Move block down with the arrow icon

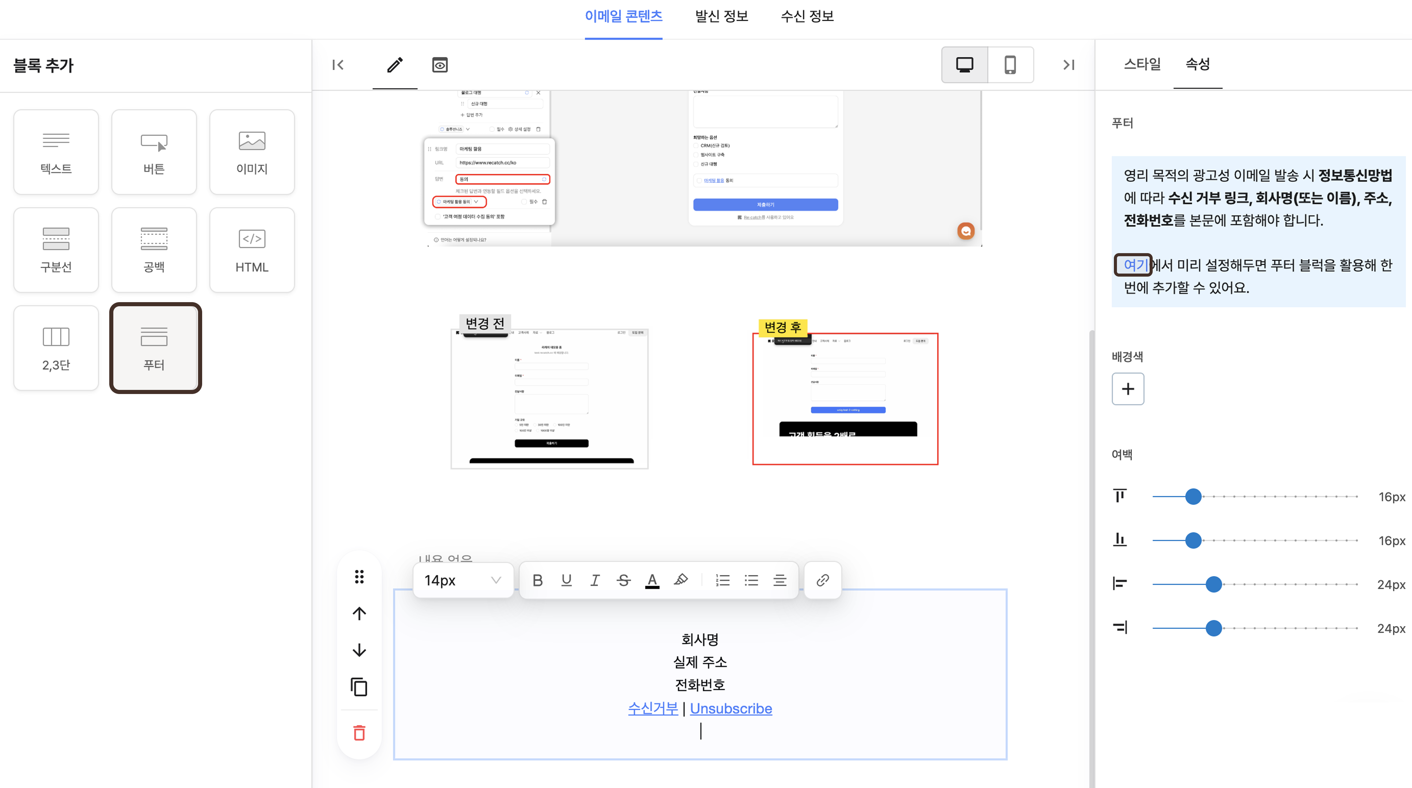click(x=359, y=650)
